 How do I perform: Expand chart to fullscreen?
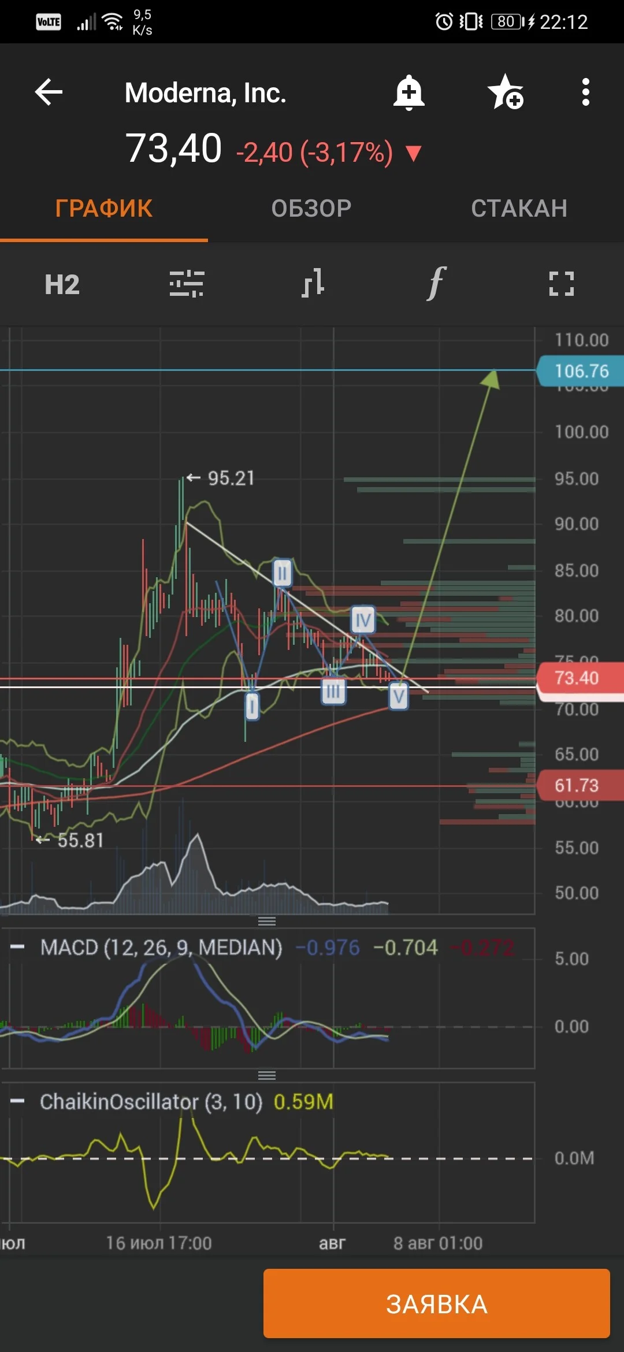click(x=561, y=284)
